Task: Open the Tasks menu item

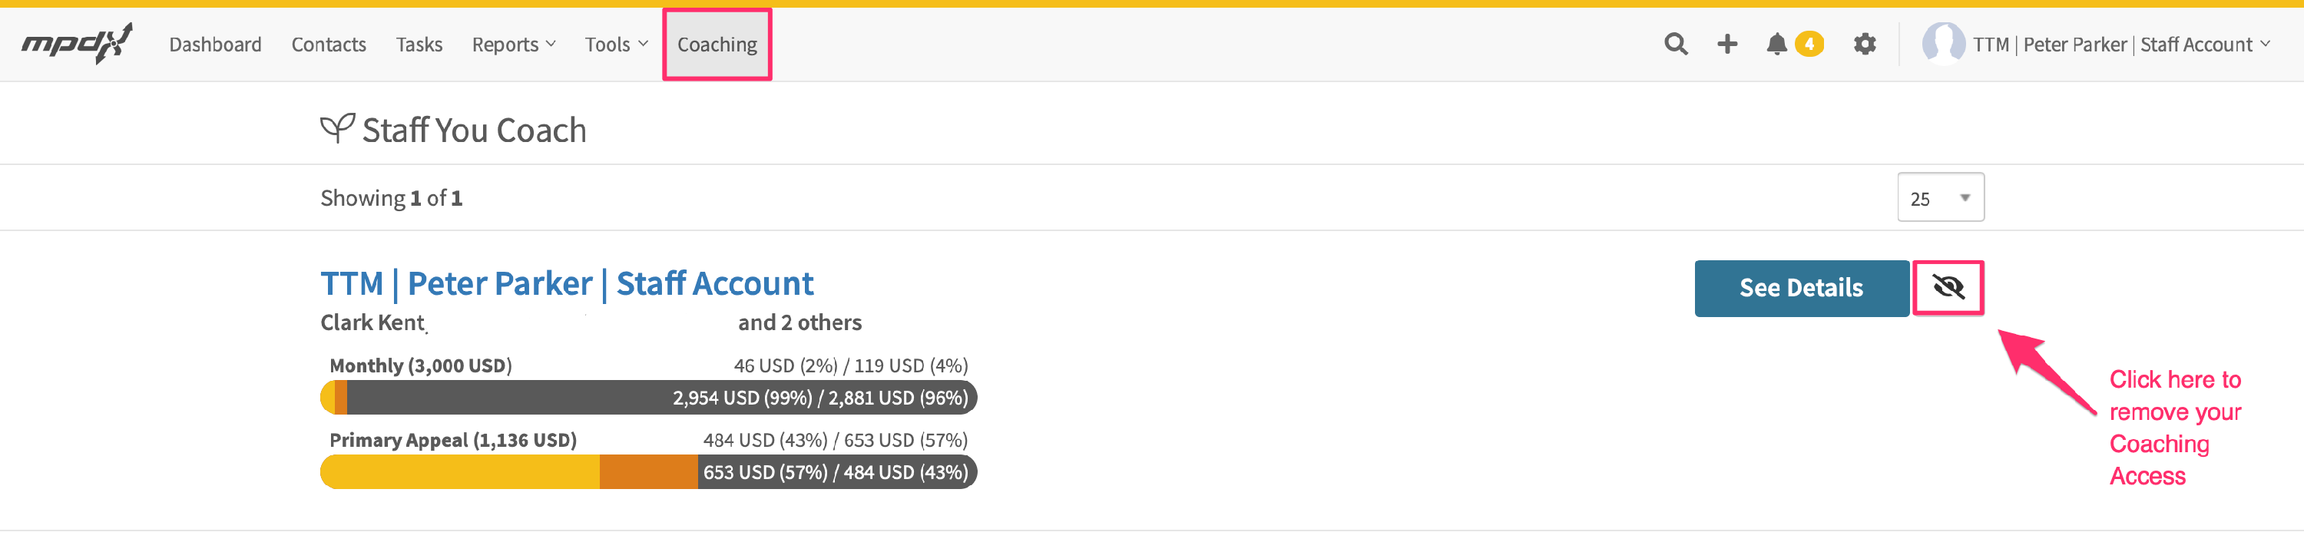Action: [419, 45]
